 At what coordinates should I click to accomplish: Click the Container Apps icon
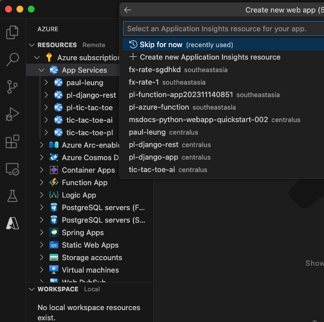tap(54, 170)
